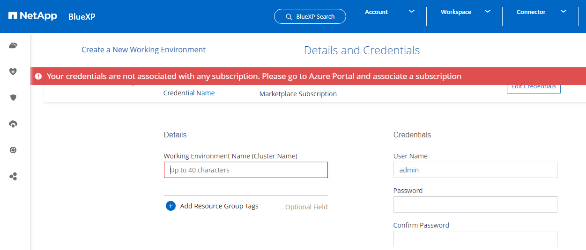This screenshot has width=586, height=250.
Task: Click the NetApp logo in header
Action: (32, 16)
